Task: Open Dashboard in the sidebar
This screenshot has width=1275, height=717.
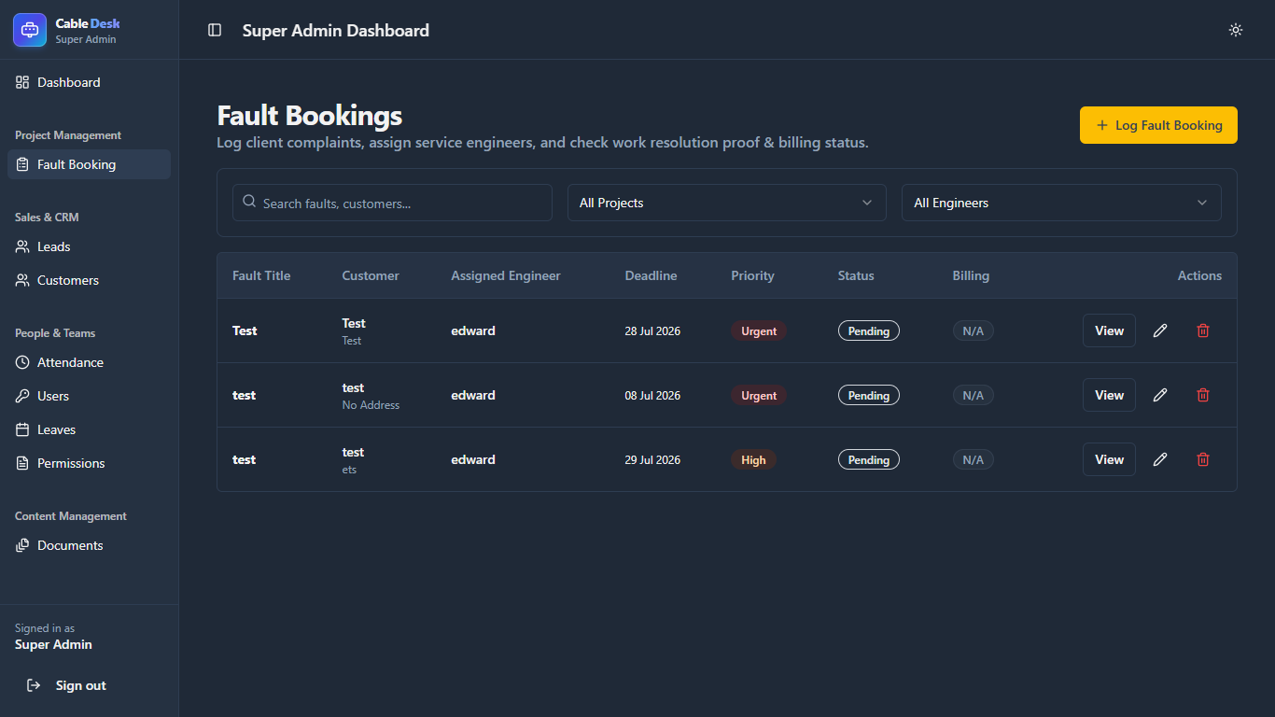Action: click(89, 82)
